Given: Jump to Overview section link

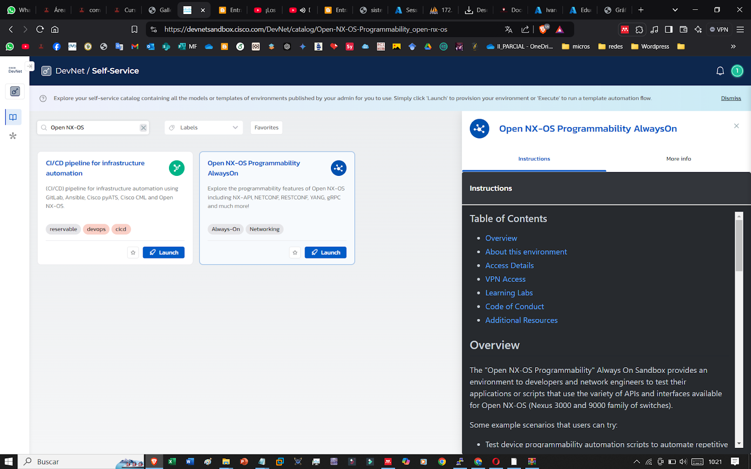Looking at the screenshot, I should [x=501, y=238].
